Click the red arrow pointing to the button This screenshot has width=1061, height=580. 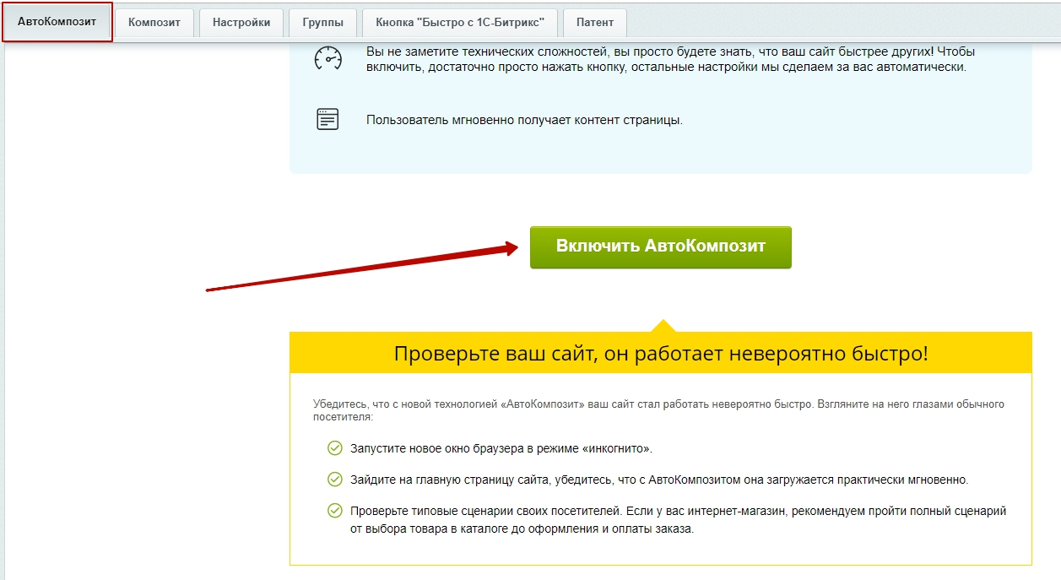pos(363,268)
